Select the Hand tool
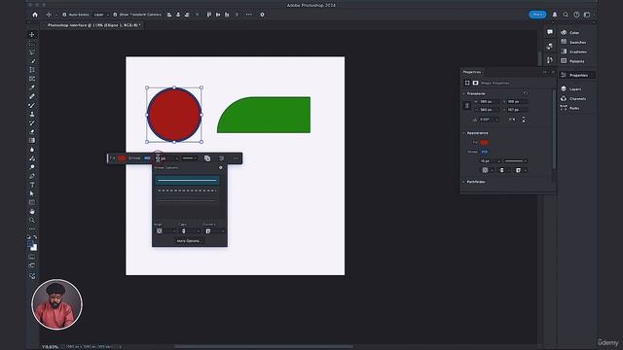This screenshot has width=623, height=350. 32,212
